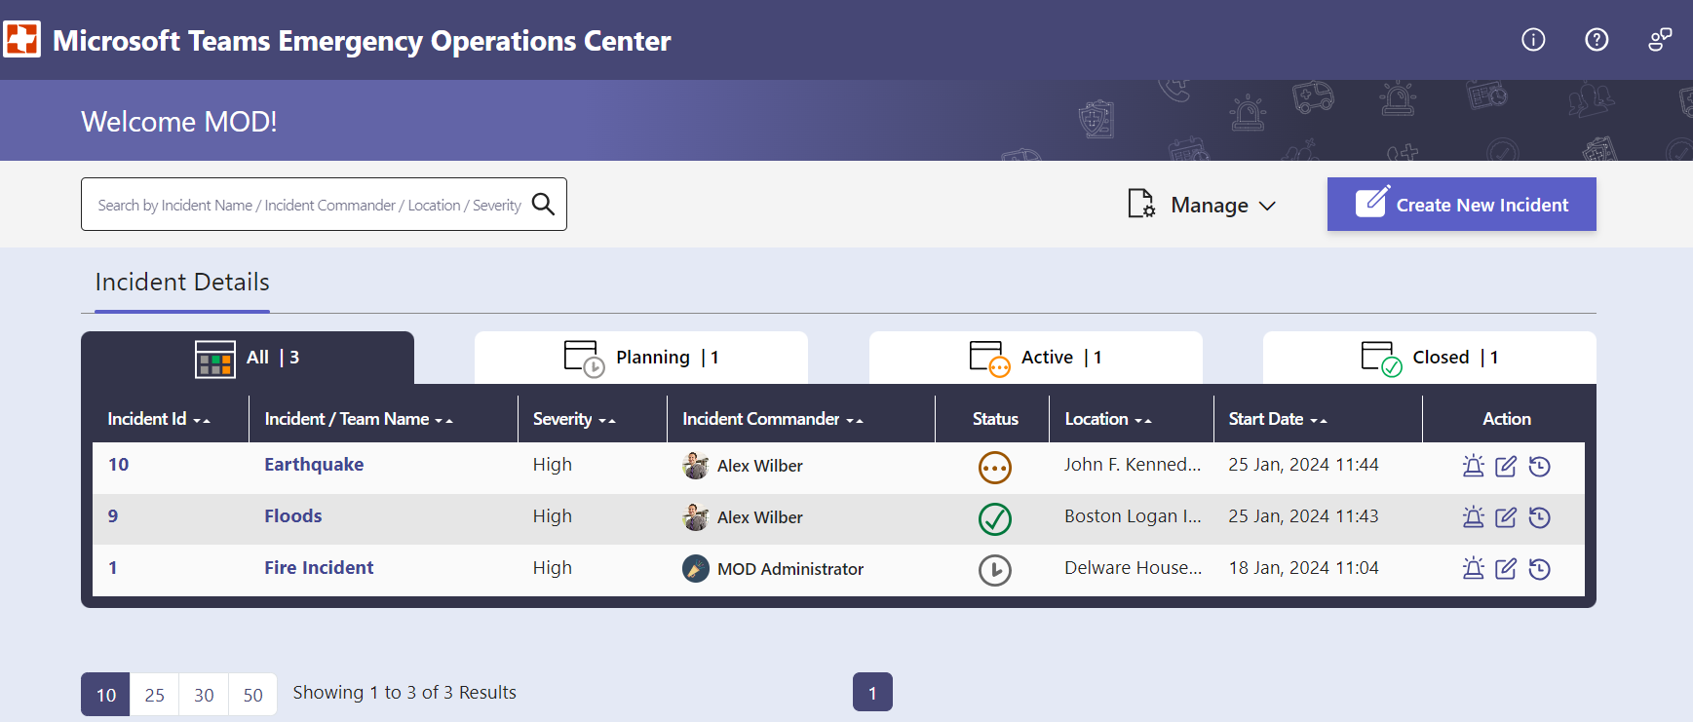
Task: Click incident id 10
Action: pos(118,465)
